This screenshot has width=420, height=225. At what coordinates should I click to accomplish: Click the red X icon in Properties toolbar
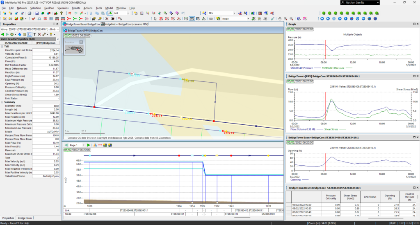click(39, 34)
